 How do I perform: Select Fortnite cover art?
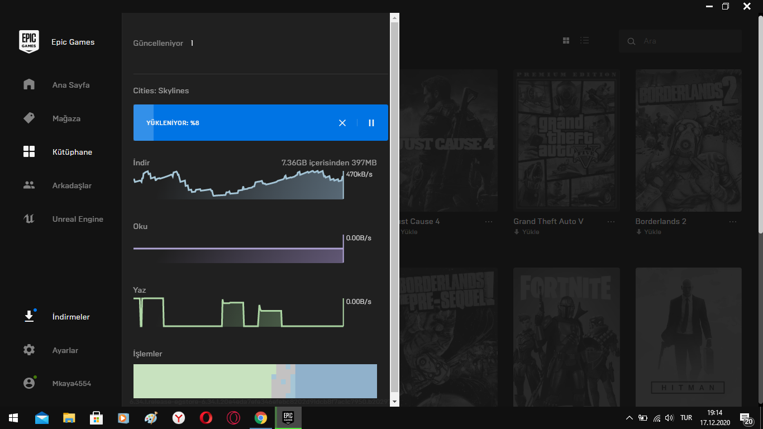pos(566,337)
